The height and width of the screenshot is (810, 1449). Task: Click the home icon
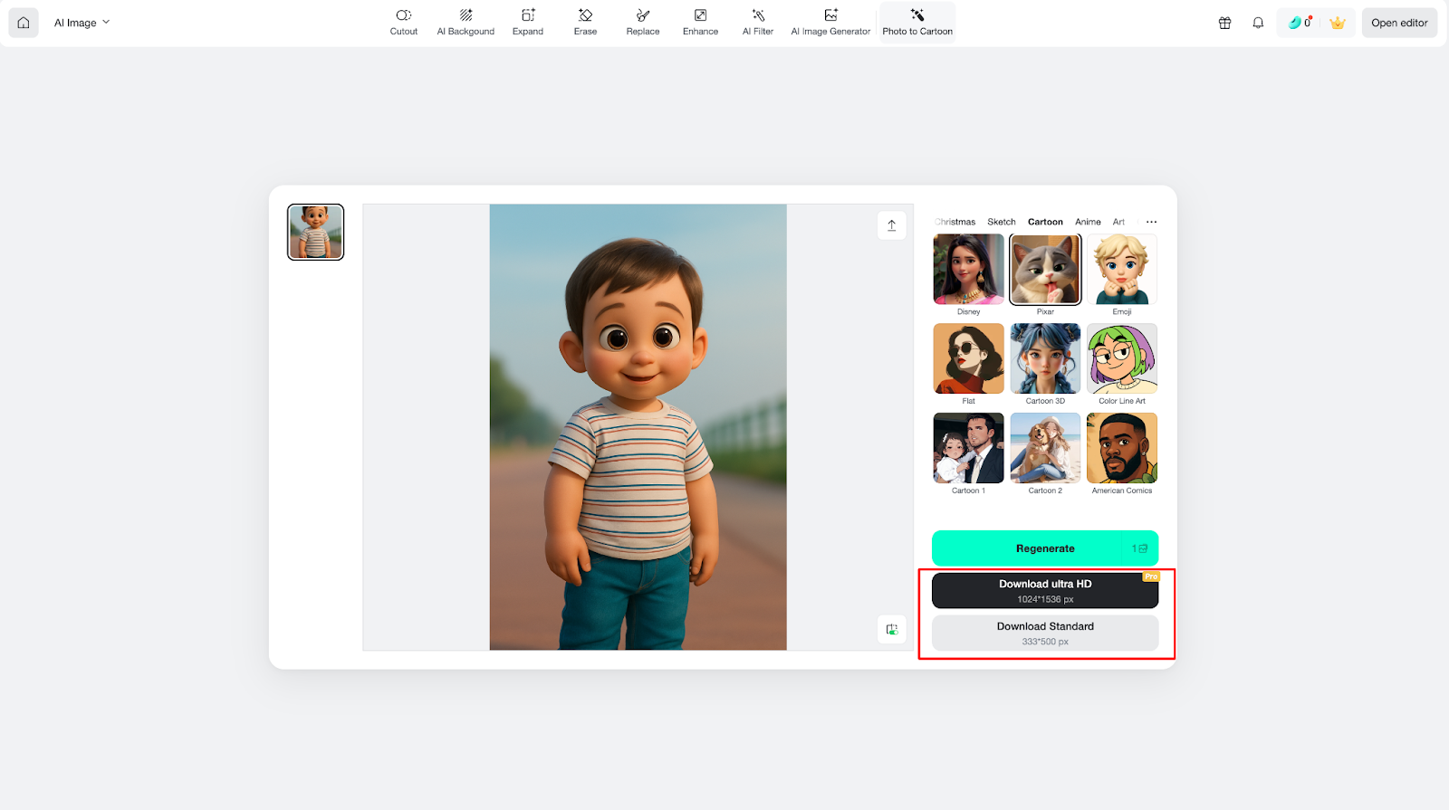tap(24, 23)
